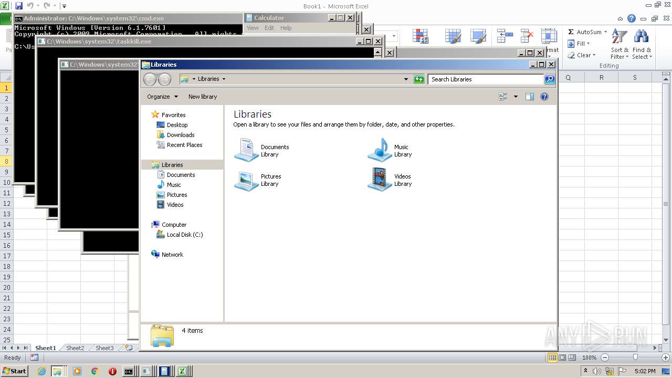
Task: Click Excel help icon in title area
Action: (x=632, y=18)
